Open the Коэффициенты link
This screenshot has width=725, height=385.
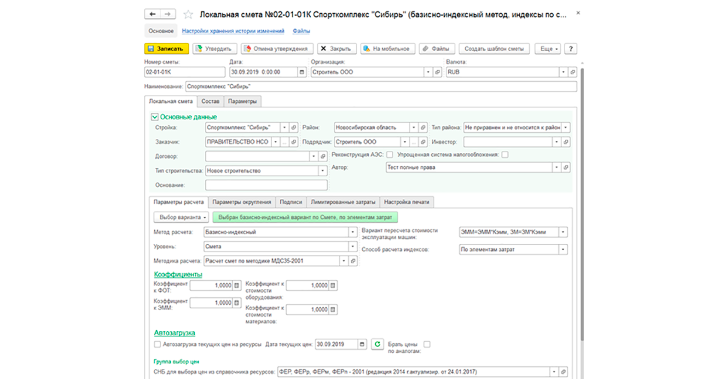click(178, 274)
